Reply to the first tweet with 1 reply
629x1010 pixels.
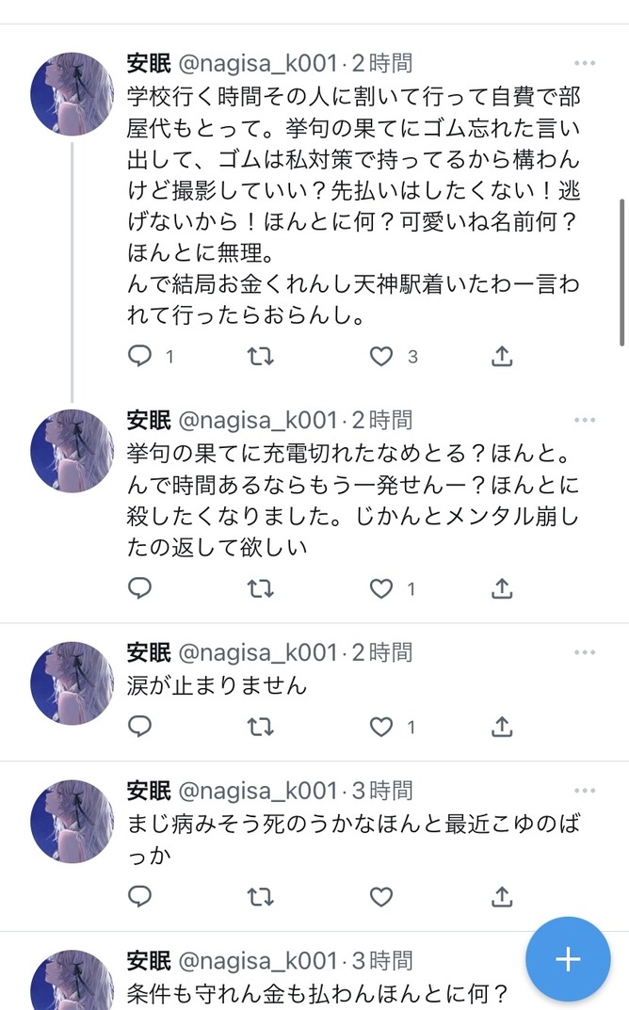[x=139, y=357]
